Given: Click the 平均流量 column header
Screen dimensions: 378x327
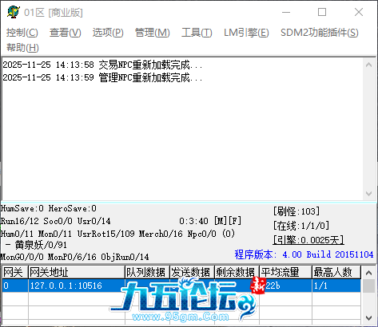Looking at the screenshot, I should click(x=285, y=272).
